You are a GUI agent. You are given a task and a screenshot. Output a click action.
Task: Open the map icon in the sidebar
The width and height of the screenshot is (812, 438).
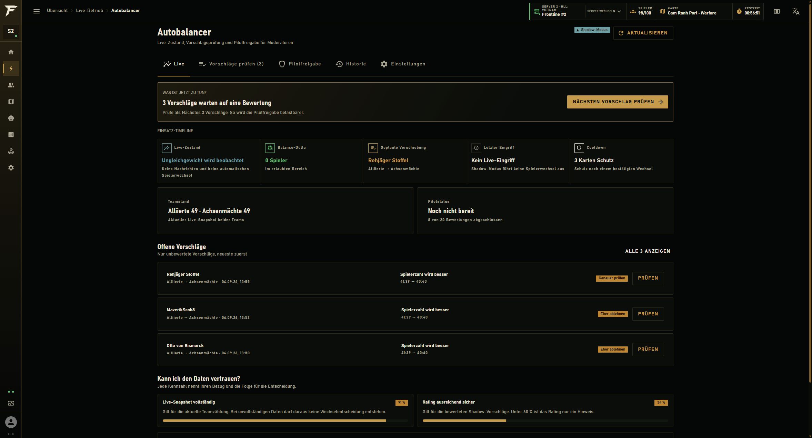point(11,102)
